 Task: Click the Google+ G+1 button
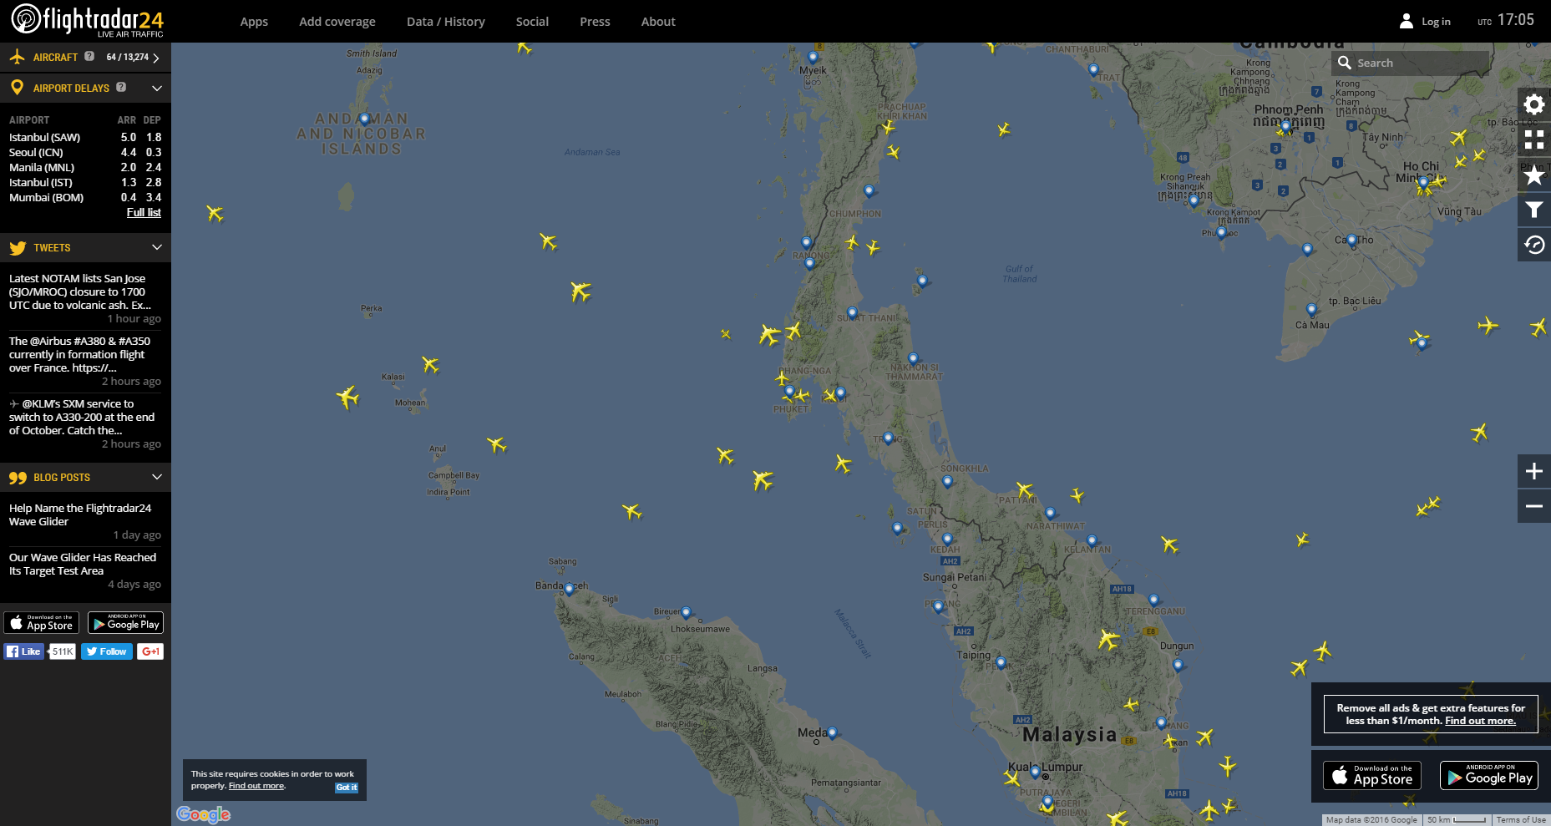coord(150,651)
